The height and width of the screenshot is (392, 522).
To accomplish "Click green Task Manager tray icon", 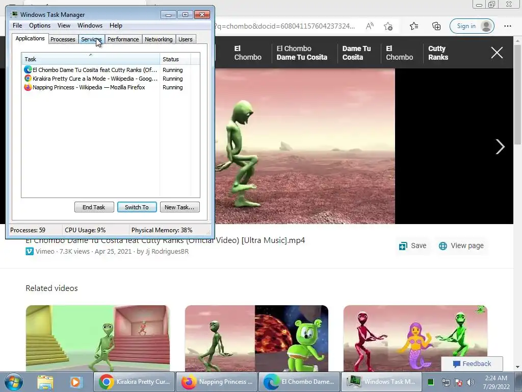I will point(431,382).
